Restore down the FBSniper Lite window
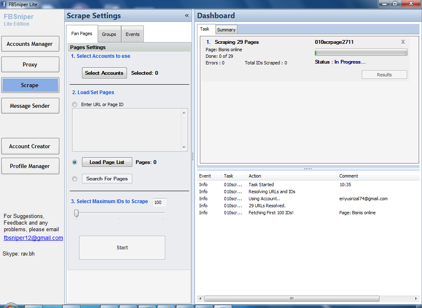 pos(395,3)
